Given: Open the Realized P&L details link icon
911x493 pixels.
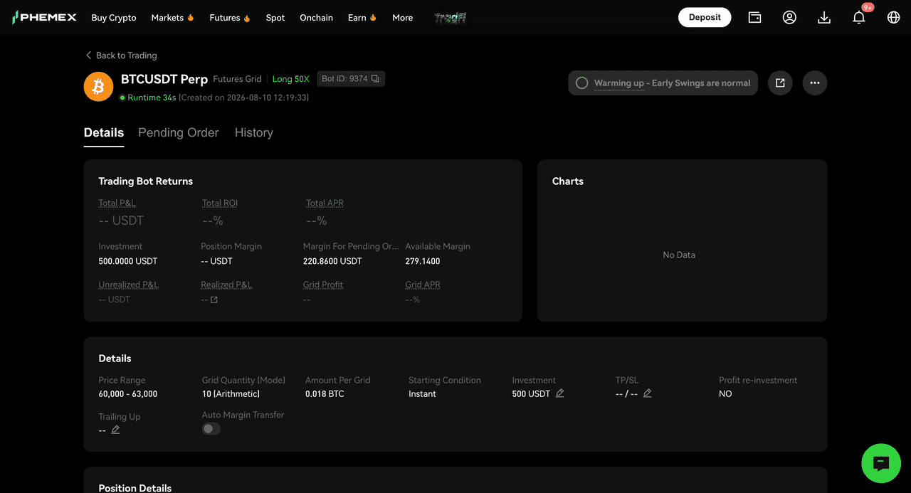Looking at the screenshot, I should (x=214, y=299).
